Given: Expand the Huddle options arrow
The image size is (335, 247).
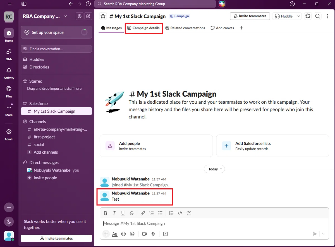Looking at the screenshot, I should click(x=299, y=16).
